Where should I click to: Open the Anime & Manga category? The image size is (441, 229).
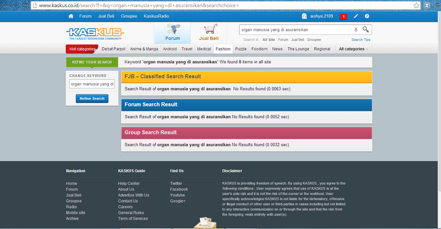[x=144, y=49]
